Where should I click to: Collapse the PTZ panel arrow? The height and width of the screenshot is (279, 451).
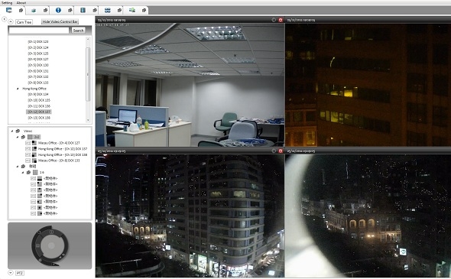(x=11, y=273)
